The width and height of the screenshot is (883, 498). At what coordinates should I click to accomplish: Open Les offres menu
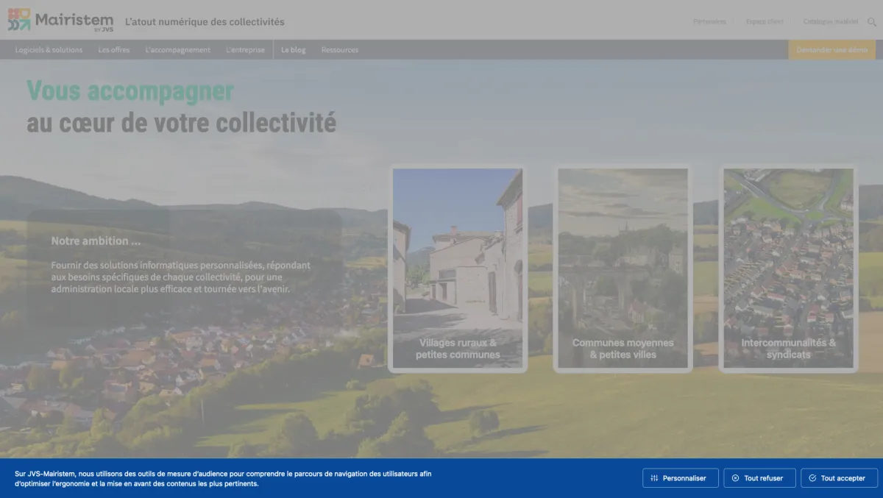[114, 50]
